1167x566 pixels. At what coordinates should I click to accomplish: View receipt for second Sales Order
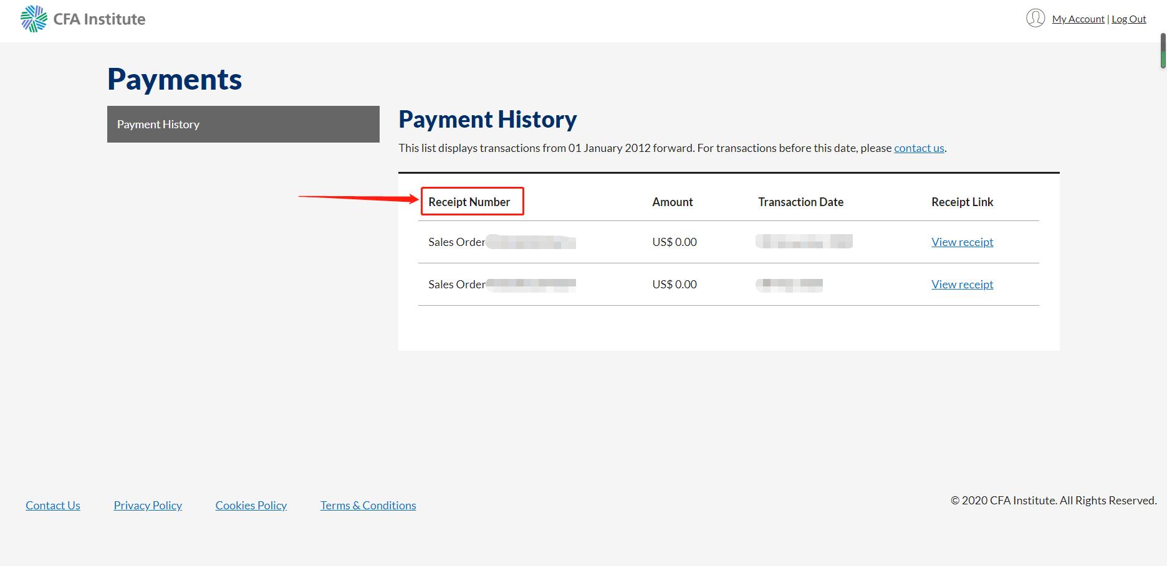(x=962, y=285)
